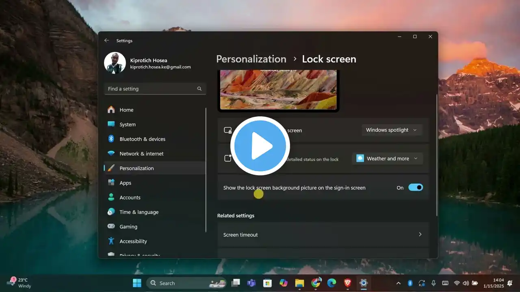Click the Network & internet wifi icon

click(x=111, y=154)
